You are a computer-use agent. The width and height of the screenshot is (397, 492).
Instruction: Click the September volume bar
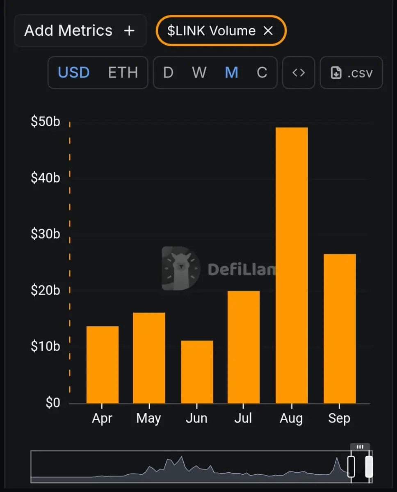[x=340, y=328]
